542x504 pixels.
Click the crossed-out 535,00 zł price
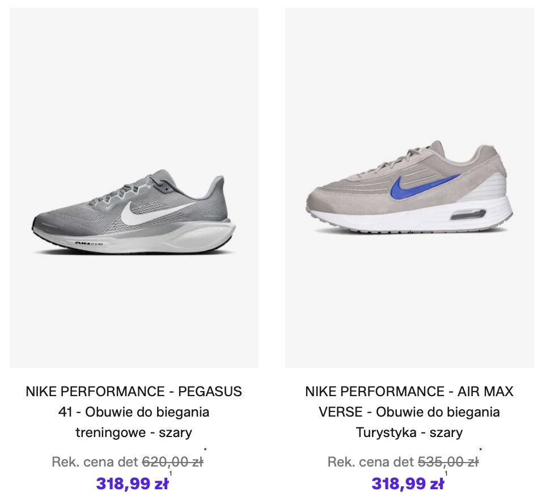coord(448,462)
